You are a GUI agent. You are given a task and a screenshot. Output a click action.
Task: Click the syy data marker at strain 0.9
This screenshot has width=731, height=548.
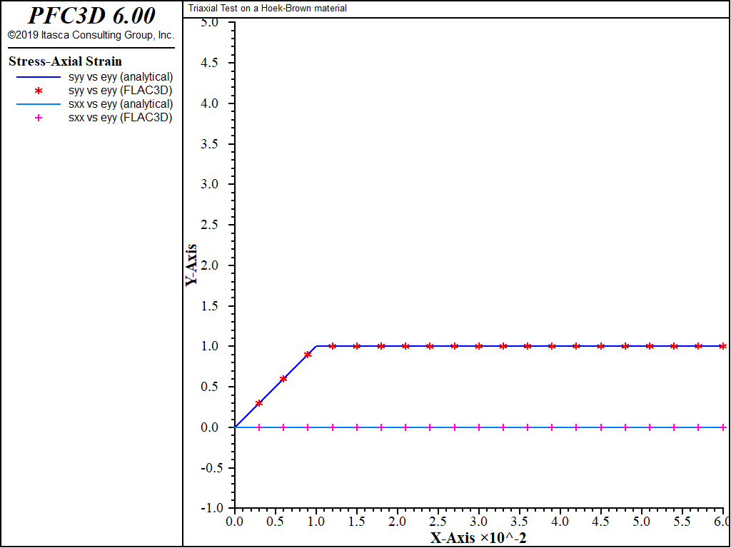click(308, 355)
